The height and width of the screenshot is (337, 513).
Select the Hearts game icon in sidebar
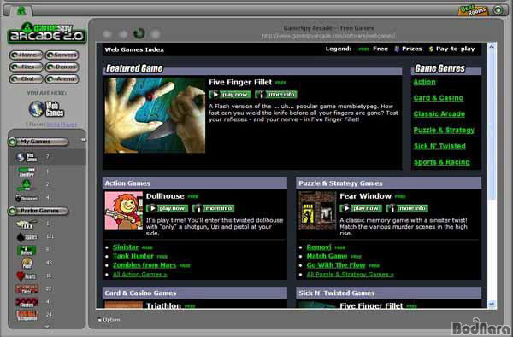27,276
